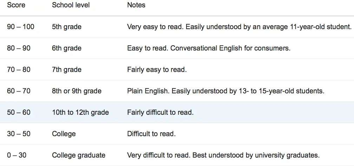Click the 60 – 70 score cell
The width and height of the screenshot is (354, 166).
click(19, 91)
